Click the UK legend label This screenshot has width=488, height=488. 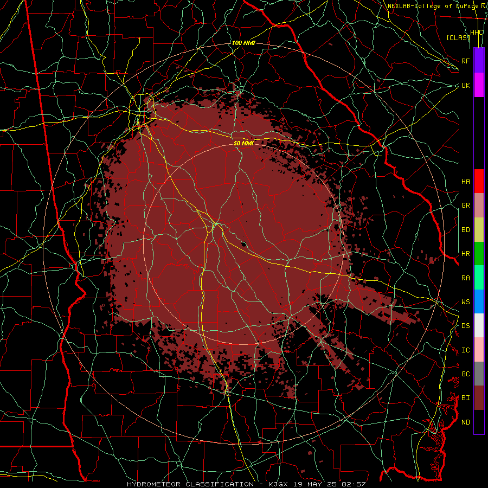click(x=466, y=85)
